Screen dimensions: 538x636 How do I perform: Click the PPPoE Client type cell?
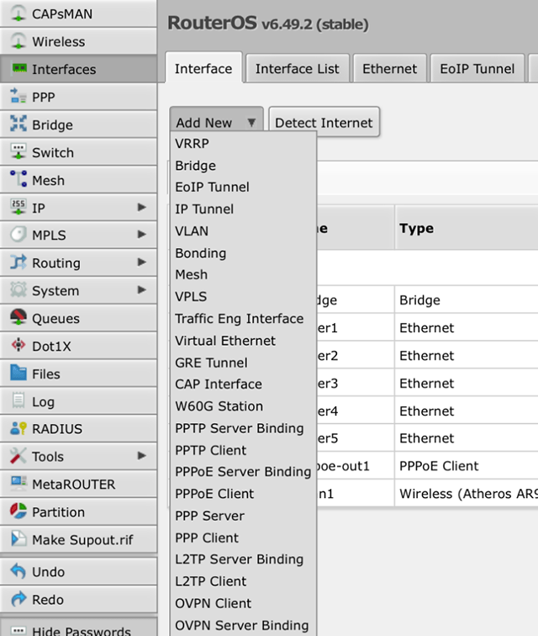tap(467, 466)
